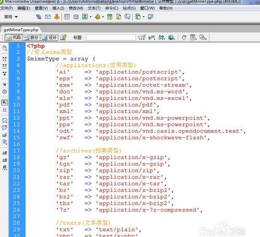Image resolution: width=260 pixels, height=237 pixels.
Task: Open the 常用 insert bar dropdown
Action: pyautogui.click(x=11, y=17)
